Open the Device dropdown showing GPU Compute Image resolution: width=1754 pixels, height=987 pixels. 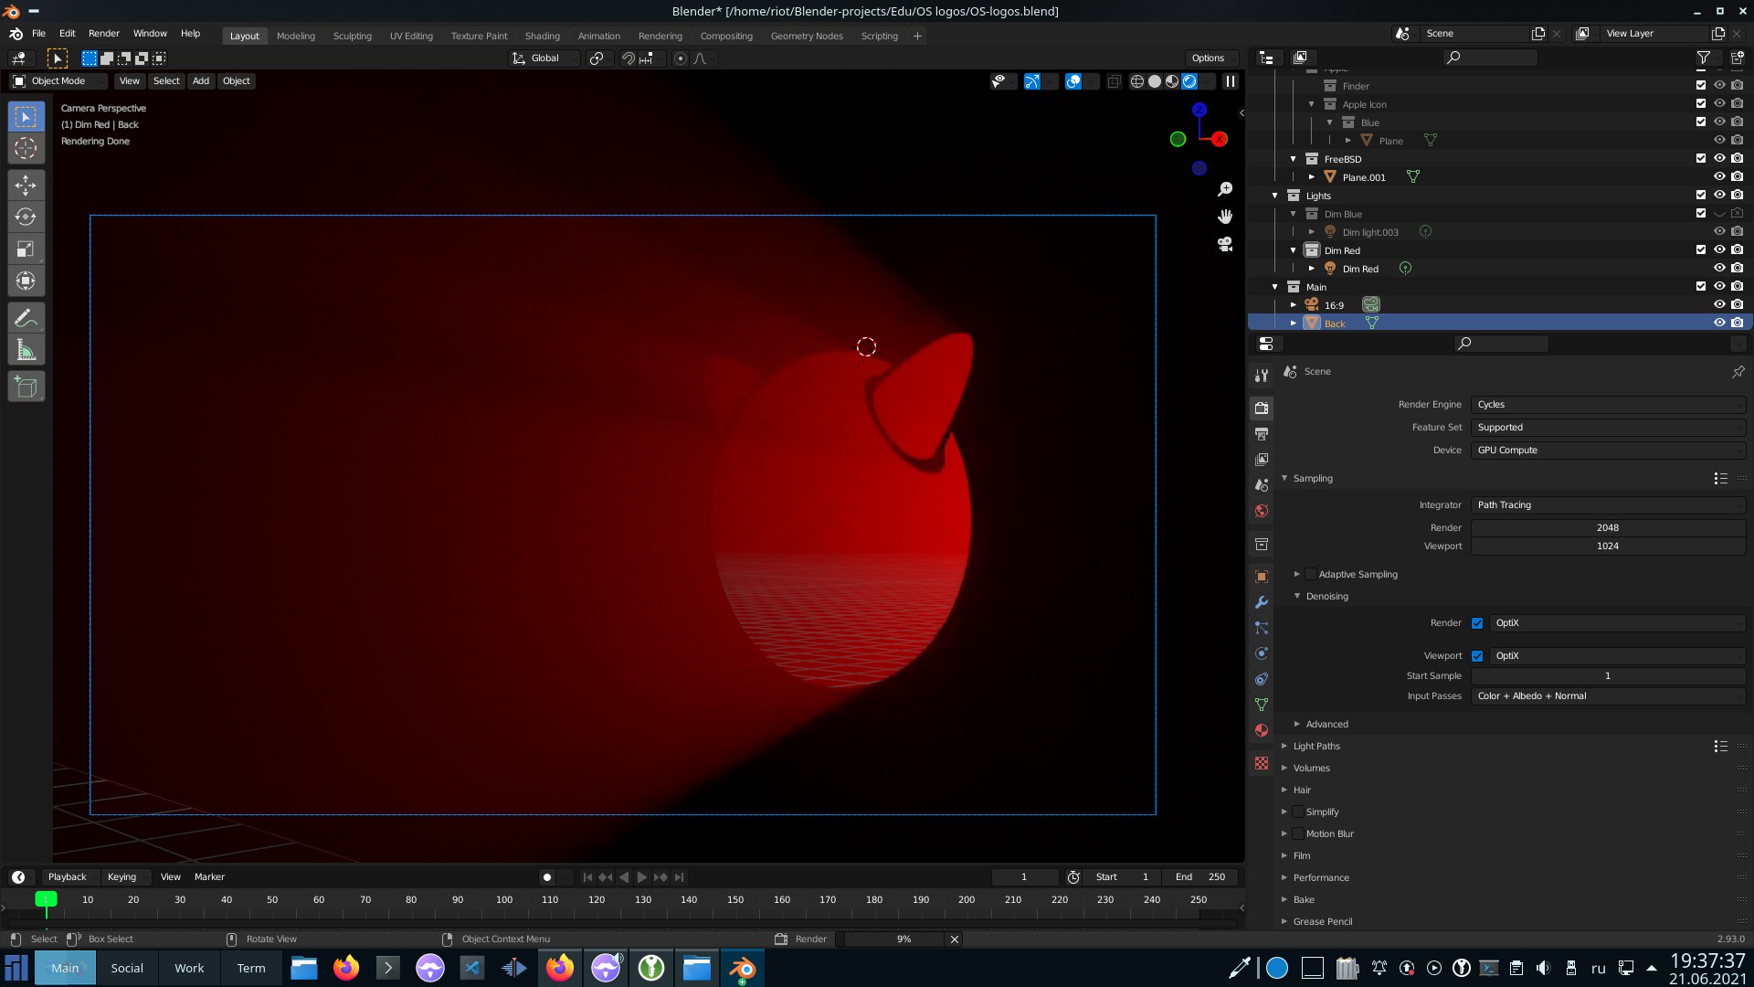[1608, 451]
